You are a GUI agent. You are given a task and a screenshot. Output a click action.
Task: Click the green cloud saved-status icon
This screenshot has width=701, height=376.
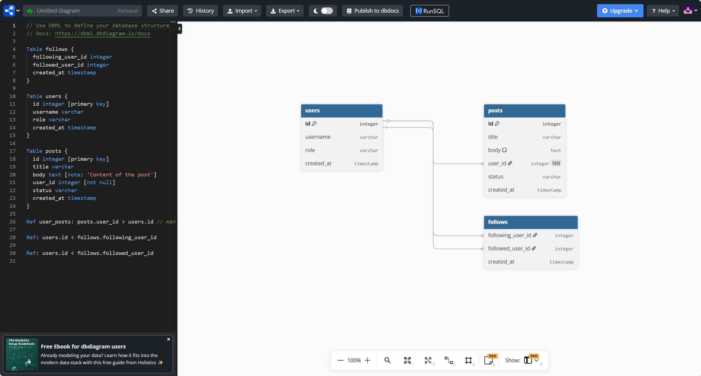(30, 11)
